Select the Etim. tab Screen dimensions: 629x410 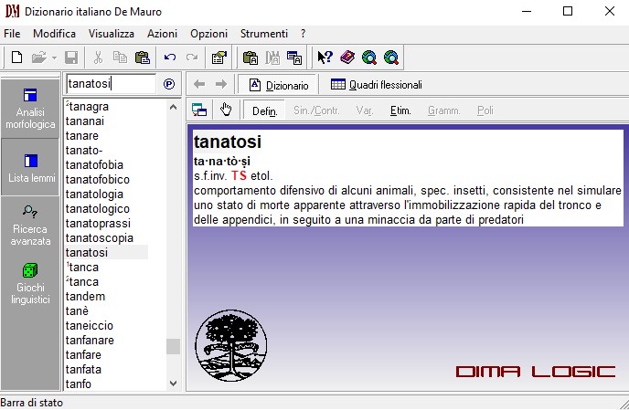(400, 110)
